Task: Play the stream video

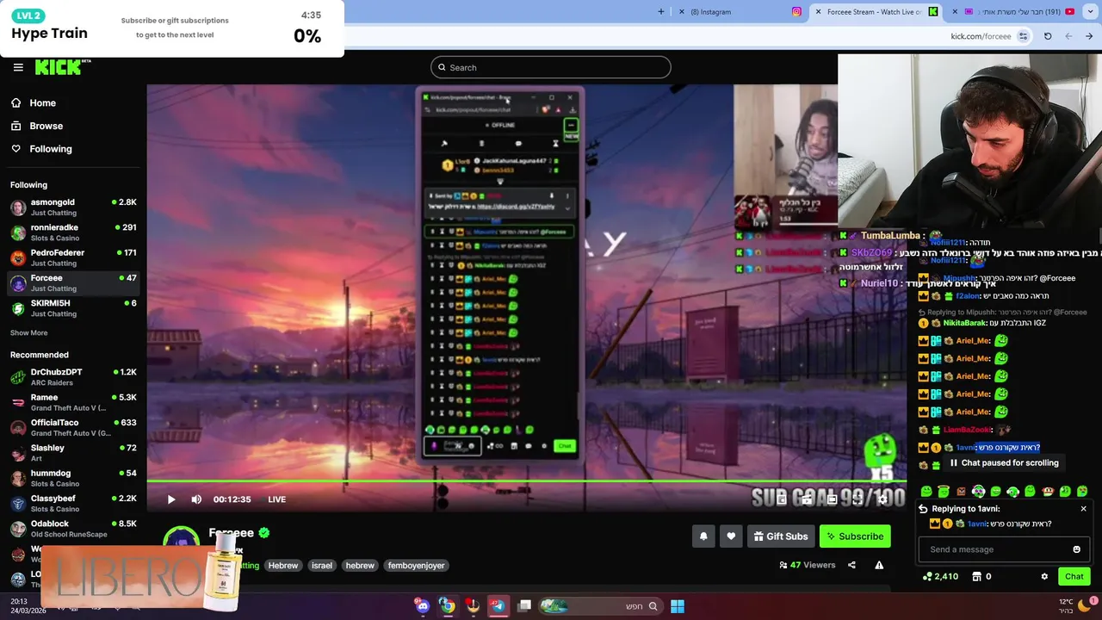Action: [x=171, y=499]
